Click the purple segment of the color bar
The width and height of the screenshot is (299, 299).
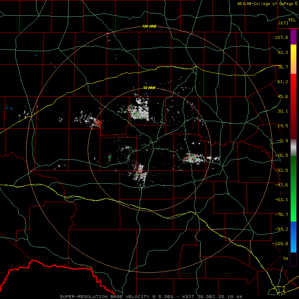coord(293,37)
